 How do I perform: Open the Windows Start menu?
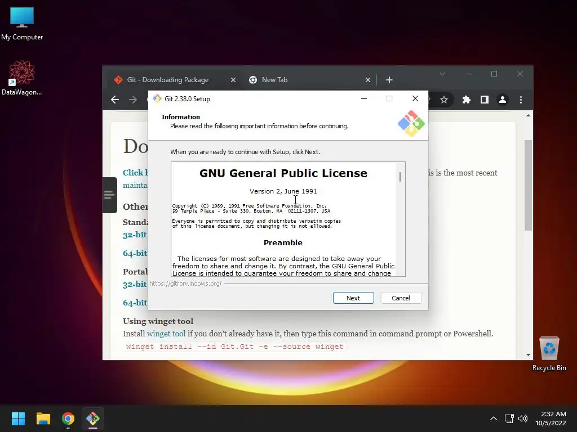18,418
